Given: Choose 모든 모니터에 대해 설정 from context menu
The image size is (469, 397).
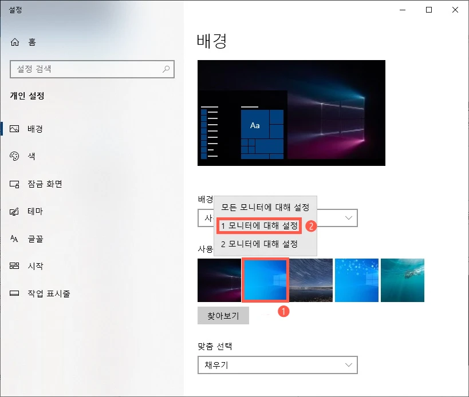Looking at the screenshot, I should pos(265,207).
